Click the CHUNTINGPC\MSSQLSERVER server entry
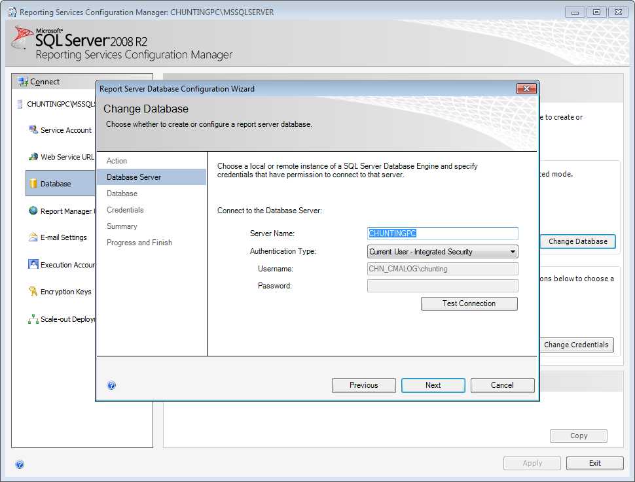The width and height of the screenshot is (635, 482). (61, 104)
